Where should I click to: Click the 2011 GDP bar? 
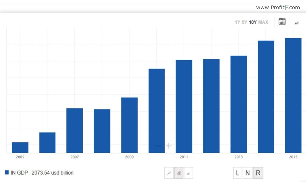(184, 106)
